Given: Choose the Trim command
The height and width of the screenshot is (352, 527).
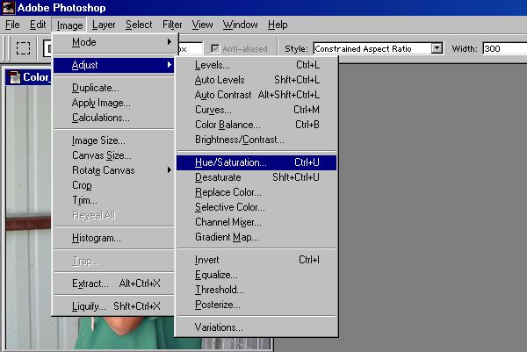Looking at the screenshot, I should point(114,200).
